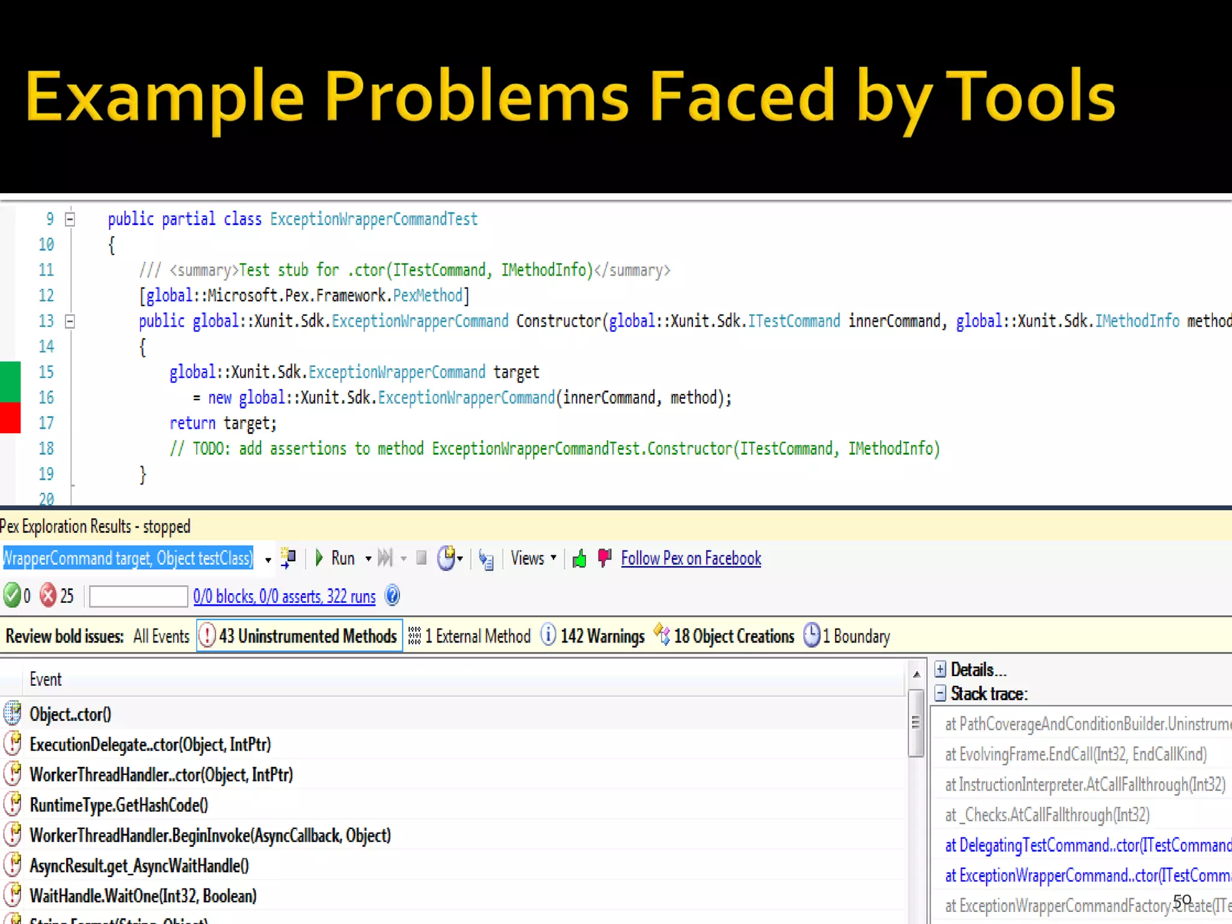Viewport: 1232px width, 924px height.
Task: Click the green Run play button
Action: click(x=319, y=558)
